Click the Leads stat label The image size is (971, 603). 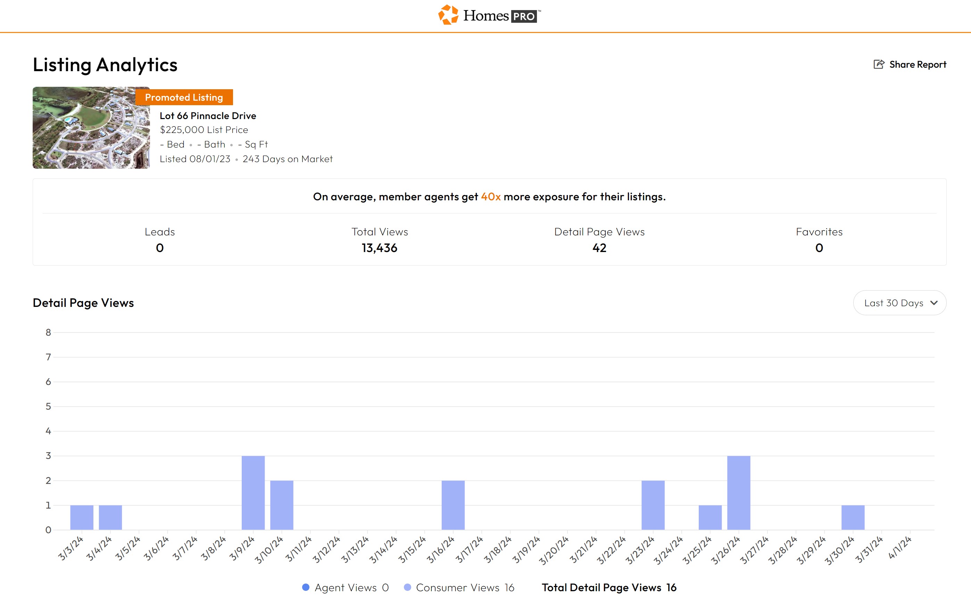click(159, 232)
